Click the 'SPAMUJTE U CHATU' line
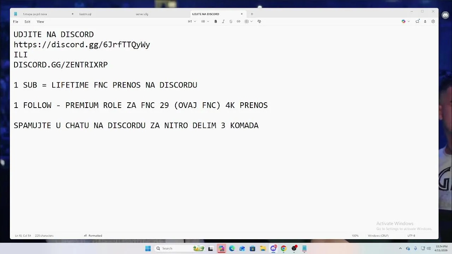The image size is (452, 254). tap(136, 126)
